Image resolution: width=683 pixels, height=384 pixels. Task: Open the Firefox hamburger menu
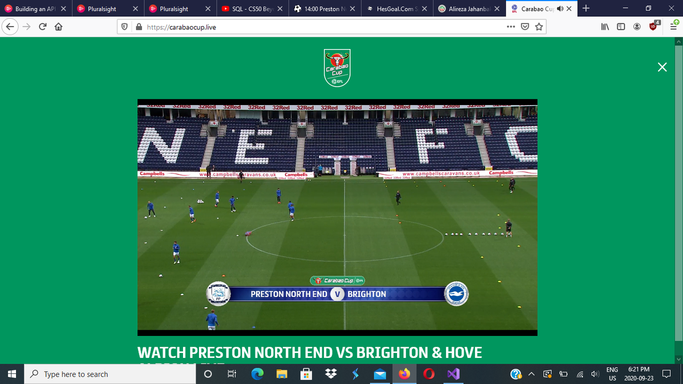click(x=673, y=27)
